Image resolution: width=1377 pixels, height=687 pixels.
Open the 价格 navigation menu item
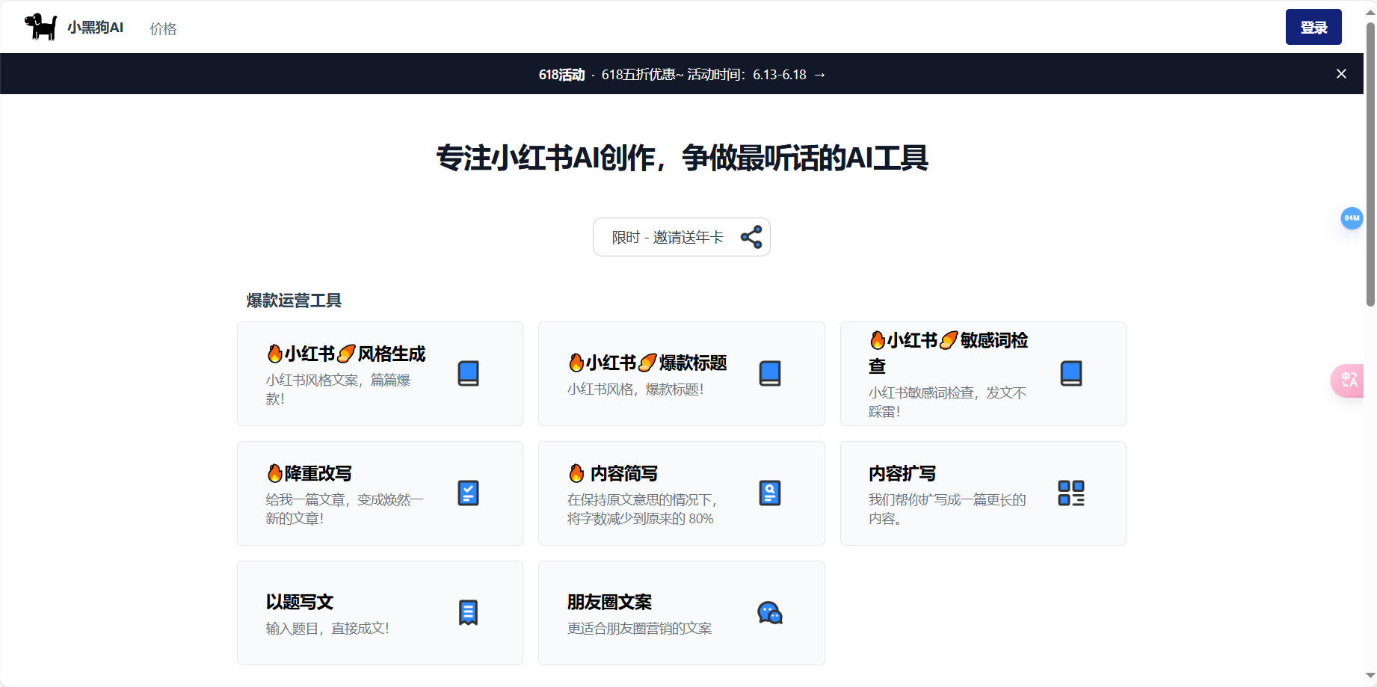pyautogui.click(x=163, y=28)
